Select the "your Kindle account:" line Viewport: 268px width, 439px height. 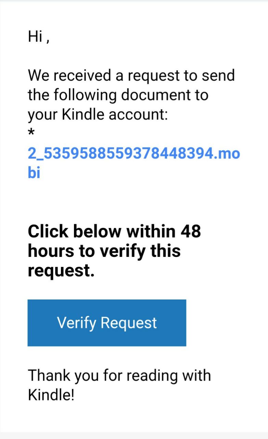click(98, 115)
